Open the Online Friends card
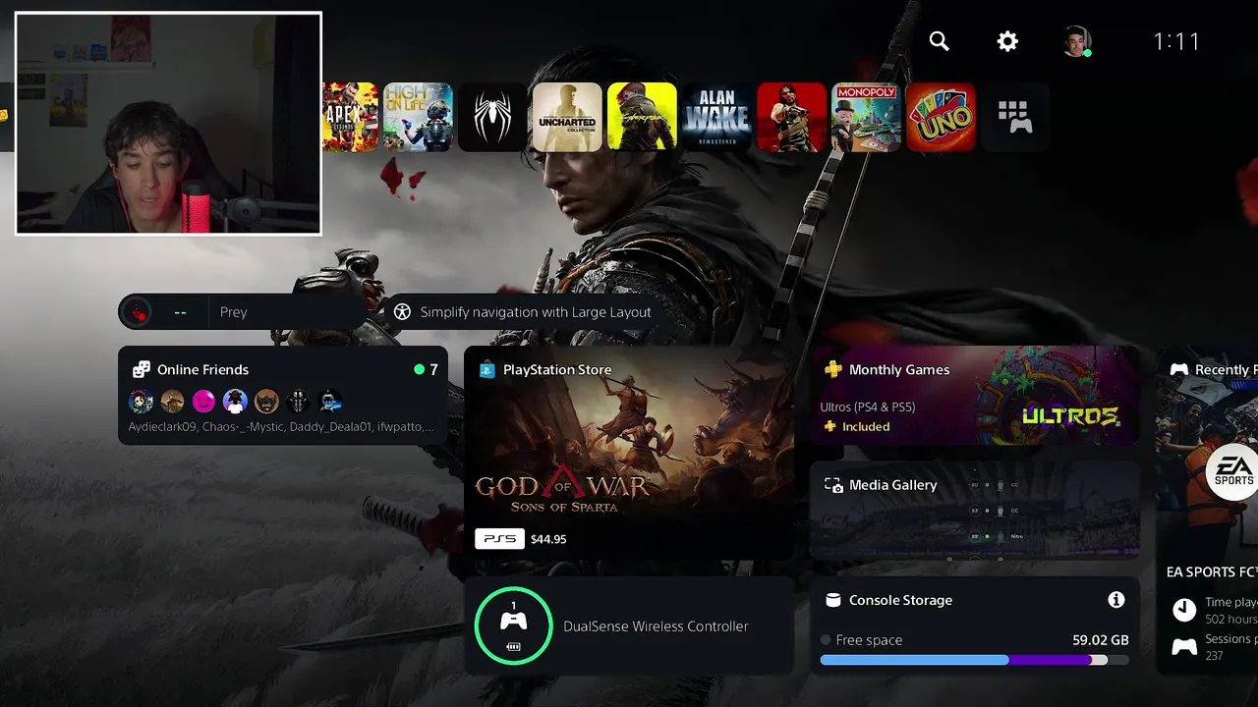The image size is (1258, 707). click(x=283, y=396)
